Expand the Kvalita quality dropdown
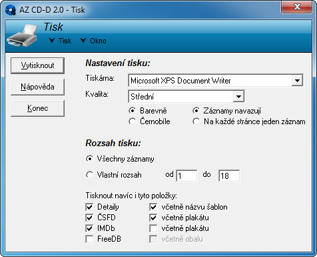Screen dimensions: 317x257 pos(238,97)
